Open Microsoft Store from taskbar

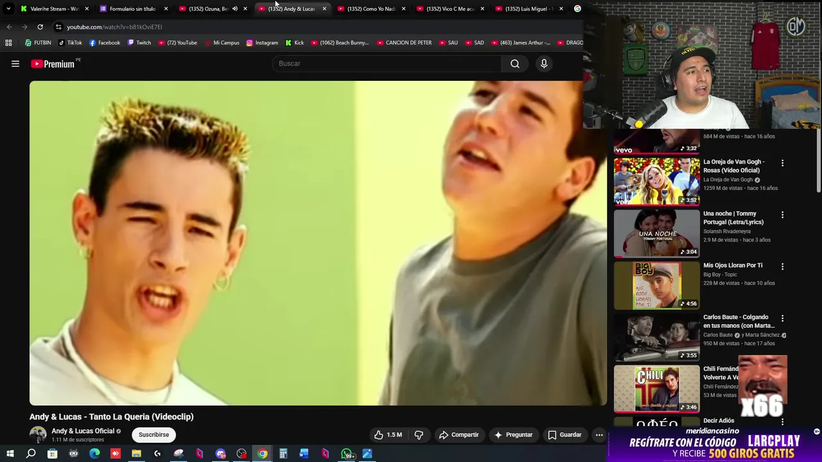pyautogui.click(x=52, y=454)
